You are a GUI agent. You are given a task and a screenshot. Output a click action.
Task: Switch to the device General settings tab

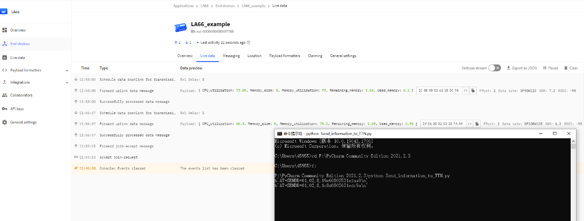343,56
